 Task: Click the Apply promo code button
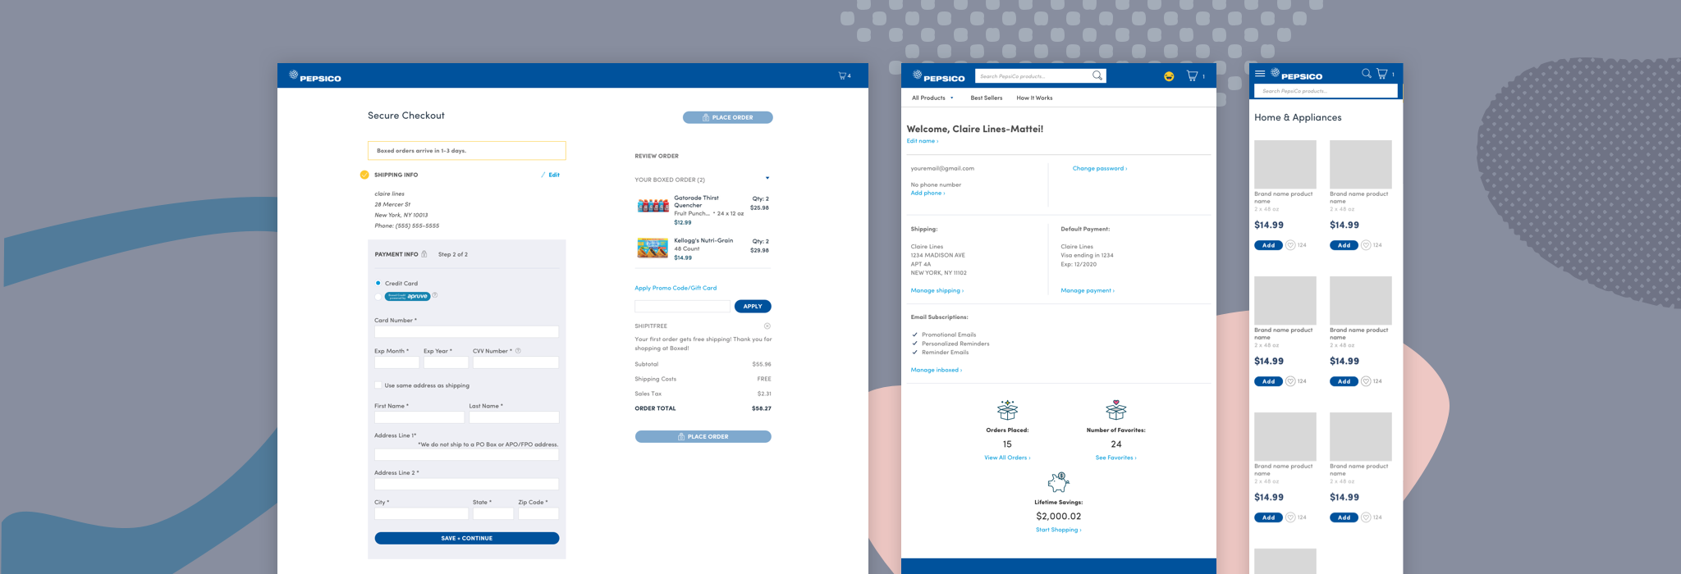(753, 307)
